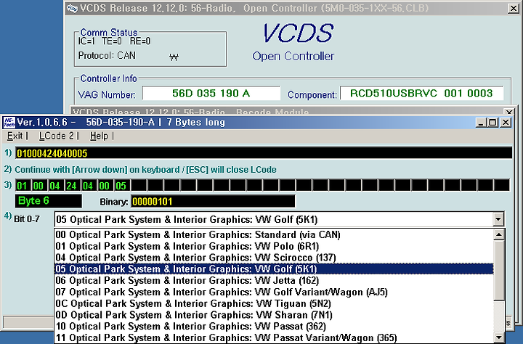Choose 10 VW Passat (362) option
The image size is (523, 344).
pos(274,326)
